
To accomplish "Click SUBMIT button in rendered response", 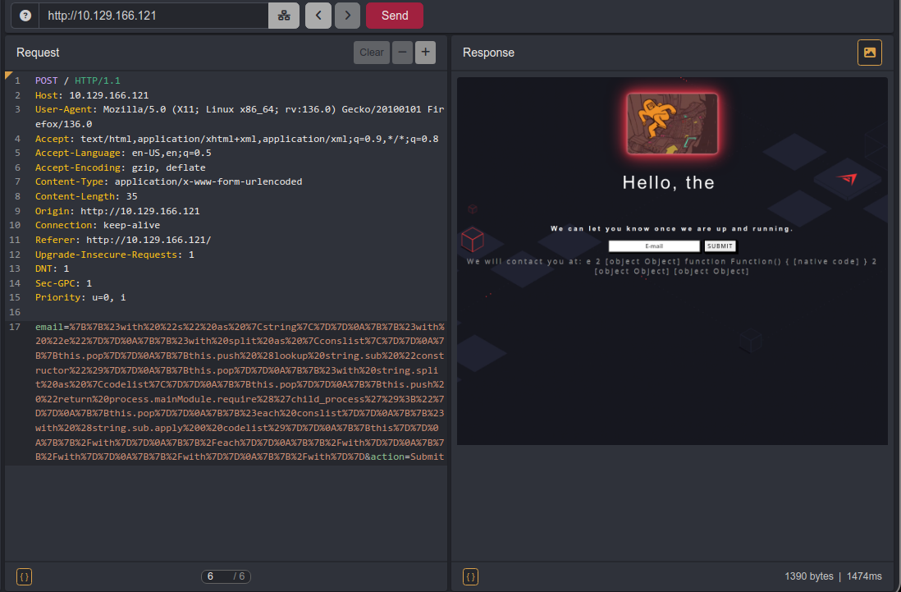I will 720,246.
